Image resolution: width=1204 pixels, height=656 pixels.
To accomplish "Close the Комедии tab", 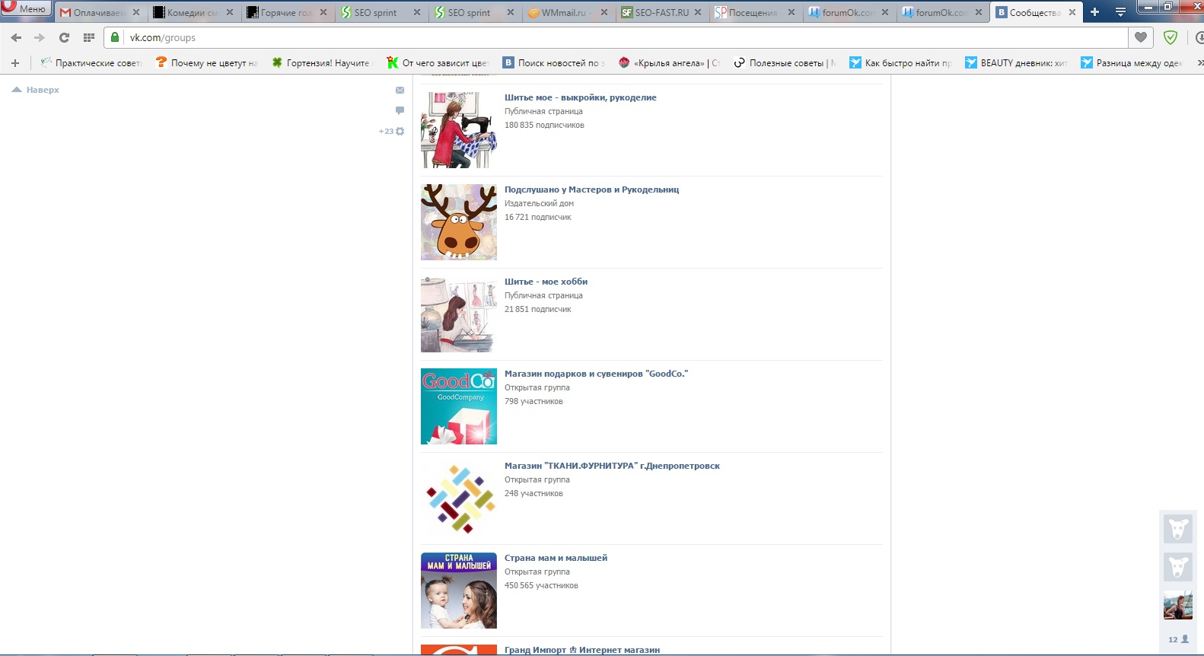I will coord(230,12).
